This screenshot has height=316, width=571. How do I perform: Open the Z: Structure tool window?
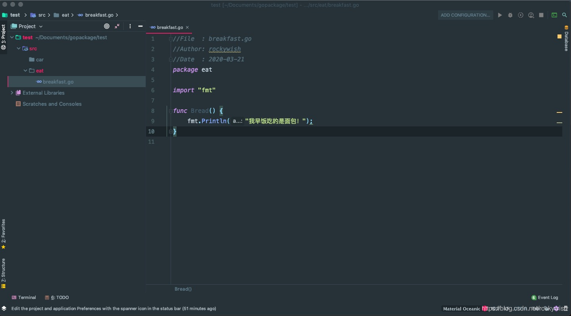(4, 273)
